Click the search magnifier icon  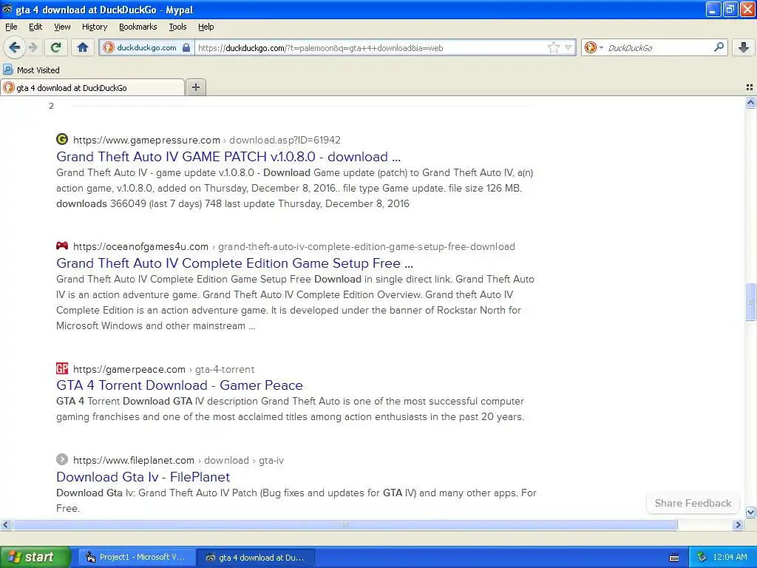719,47
